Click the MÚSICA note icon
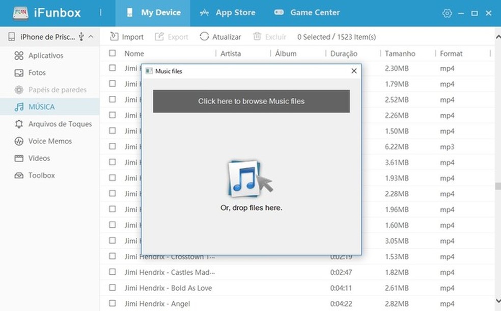501x311 pixels. coord(19,107)
